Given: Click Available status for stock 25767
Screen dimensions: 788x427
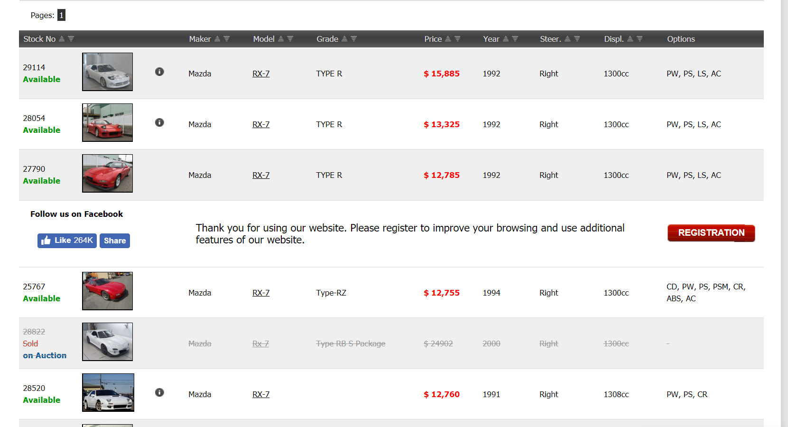Looking at the screenshot, I should pyautogui.click(x=42, y=298).
